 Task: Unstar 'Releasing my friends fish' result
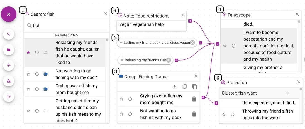pyautogui.click(x=28, y=53)
